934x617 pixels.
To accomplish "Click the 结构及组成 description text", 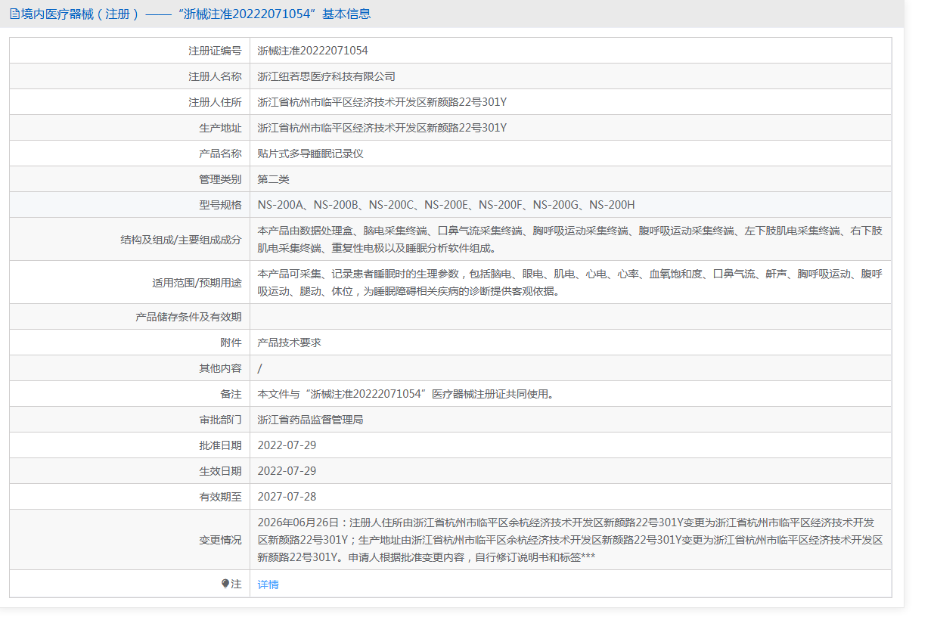I will coord(569,239).
